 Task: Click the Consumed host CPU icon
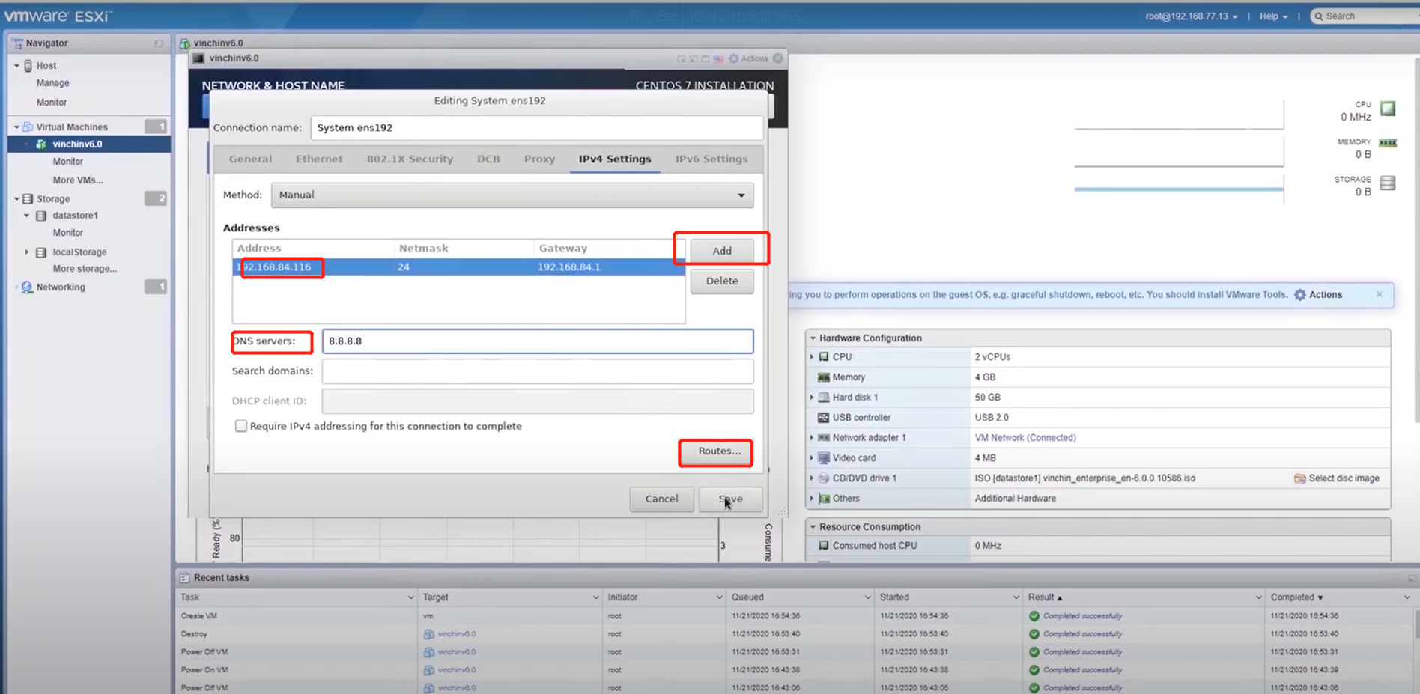point(824,546)
